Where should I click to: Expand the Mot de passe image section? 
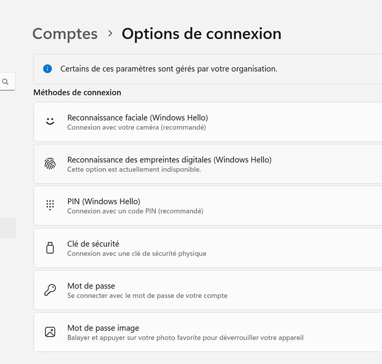click(205, 332)
